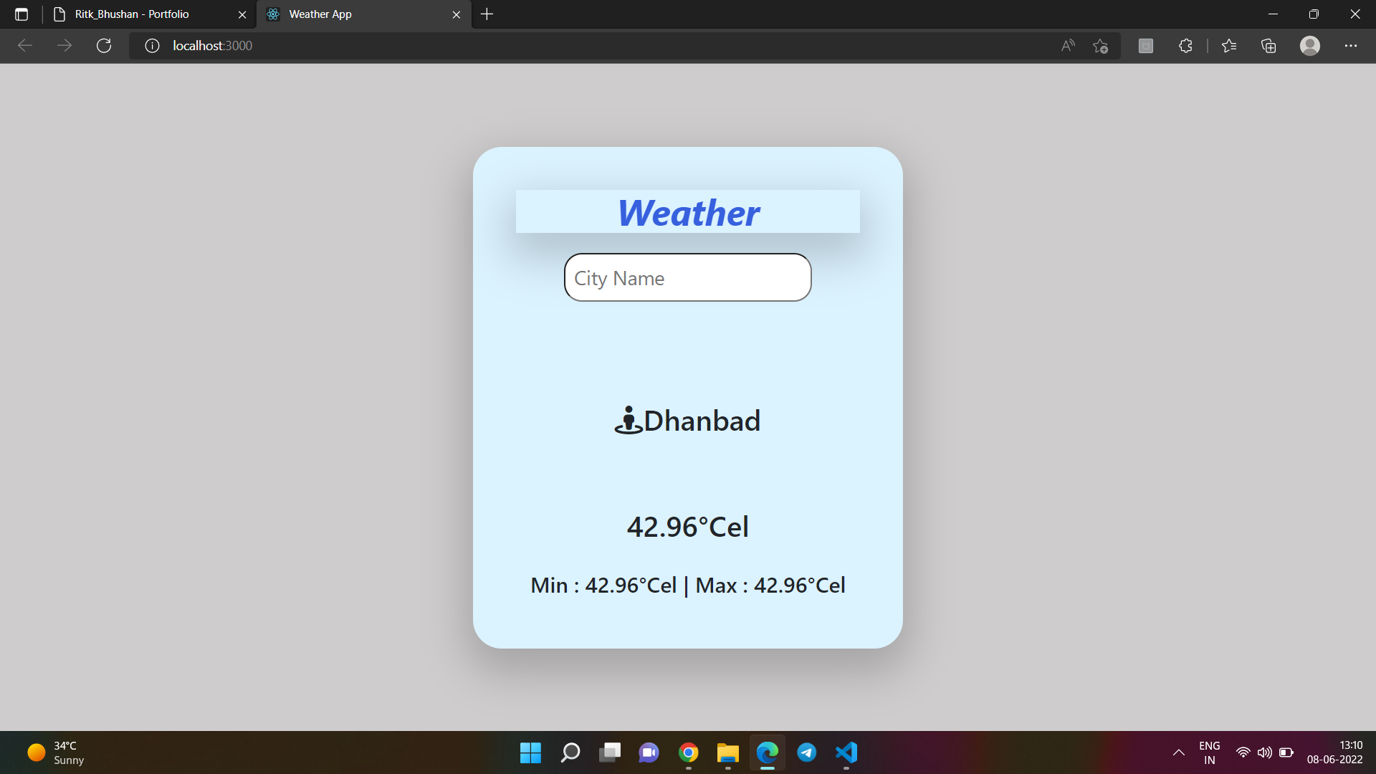1376x774 pixels.
Task: Open the user profile avatar
Action: click(1310, 46)
